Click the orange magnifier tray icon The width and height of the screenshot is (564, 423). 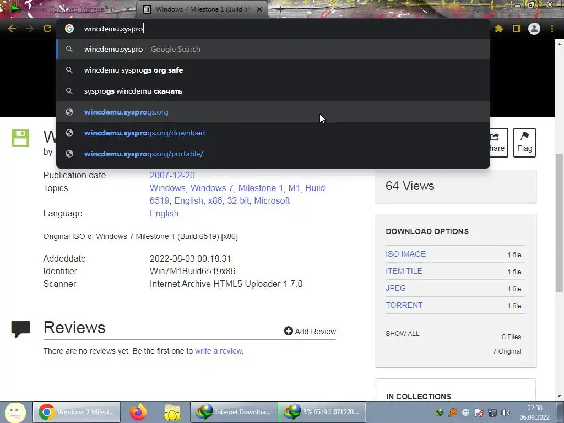pyautogui.click(x=453, y=413)
